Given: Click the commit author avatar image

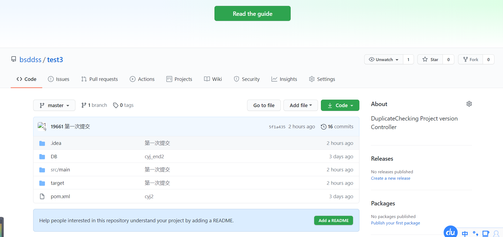Looking at the screenshot, I should 42,126.
